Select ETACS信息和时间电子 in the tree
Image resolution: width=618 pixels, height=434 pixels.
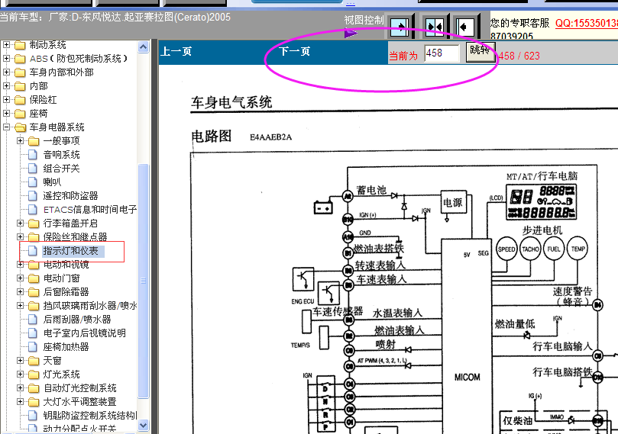point(90,210)
